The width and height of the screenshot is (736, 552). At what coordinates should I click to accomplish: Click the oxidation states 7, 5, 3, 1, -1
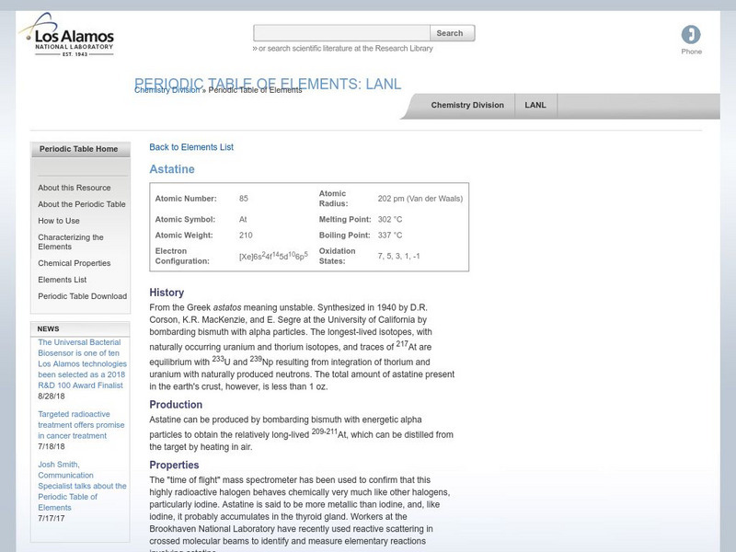click(398, 257)
